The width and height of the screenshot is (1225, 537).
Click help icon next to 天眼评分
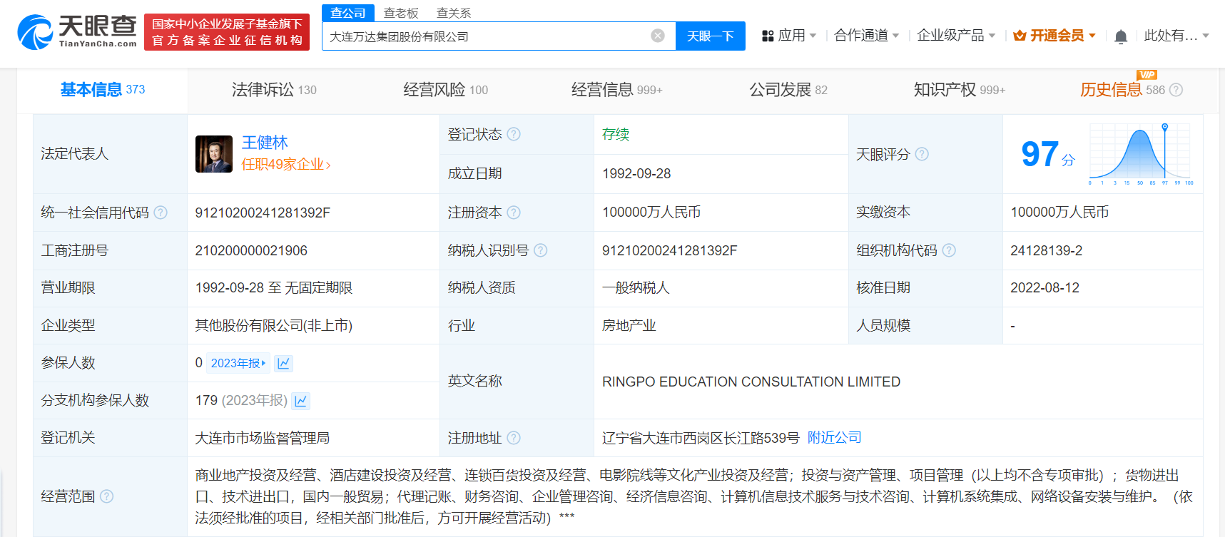click(x=922, y=154)
